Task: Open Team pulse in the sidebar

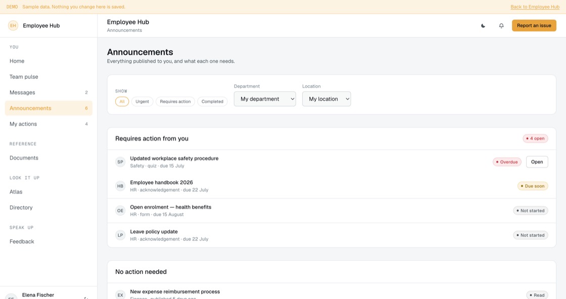Action: [x=49, y=77]
